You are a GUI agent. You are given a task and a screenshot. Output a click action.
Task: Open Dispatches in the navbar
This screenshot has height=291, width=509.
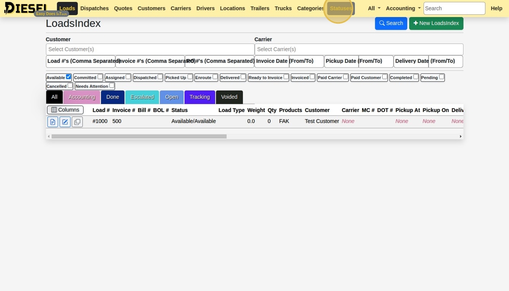tap(95, 9)
